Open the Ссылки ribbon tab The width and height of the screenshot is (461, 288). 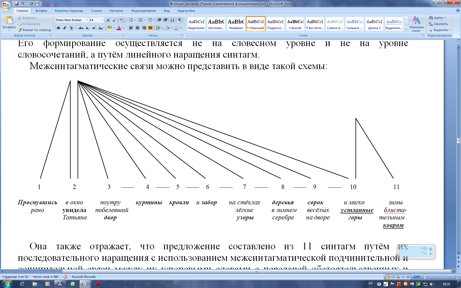click(x=96, y=11)
